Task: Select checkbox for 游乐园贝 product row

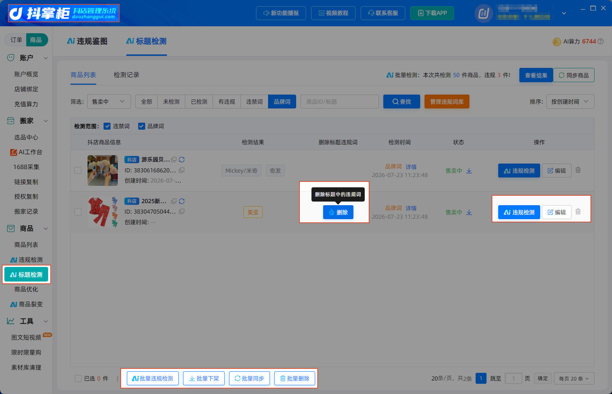Action: click(x=78, y=171)
